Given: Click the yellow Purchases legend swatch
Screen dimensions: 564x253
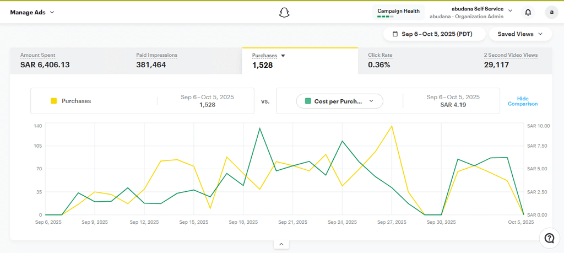Looking at the screenshot, I should (x=54, y=101).
